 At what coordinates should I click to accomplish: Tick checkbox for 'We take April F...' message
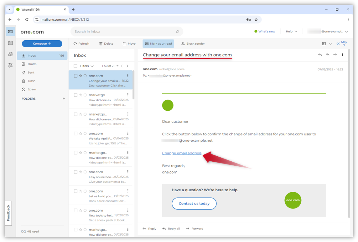tap(75, 134)
